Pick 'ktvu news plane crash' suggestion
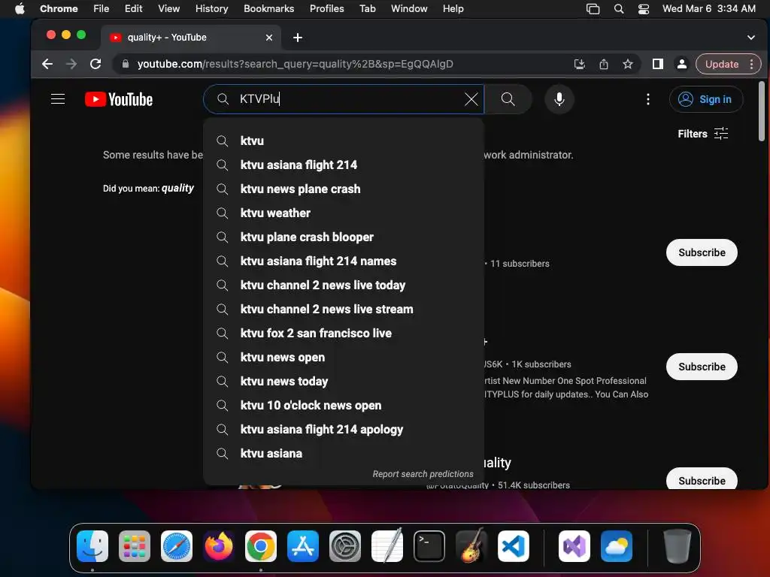 click(343, 189)
